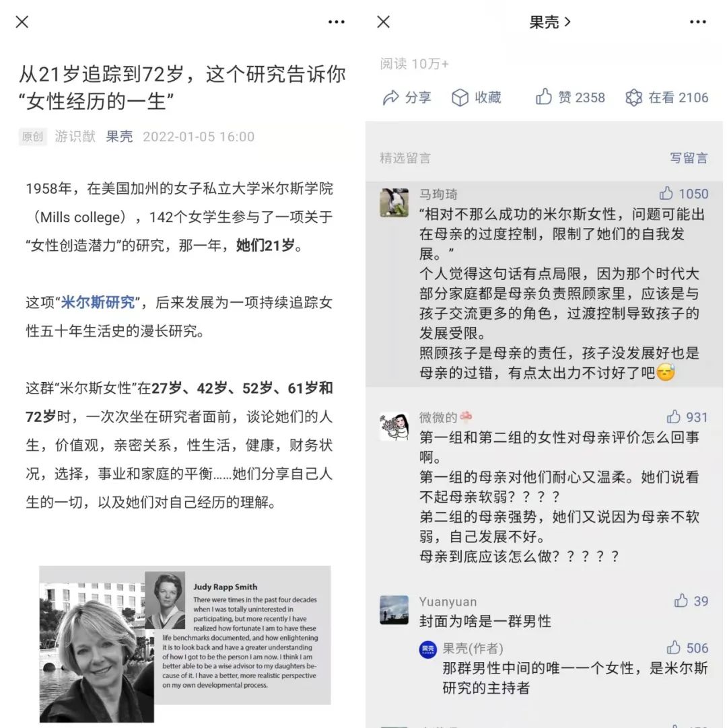Click 写留言 to write a comment
727x728 pixels.
689,158
